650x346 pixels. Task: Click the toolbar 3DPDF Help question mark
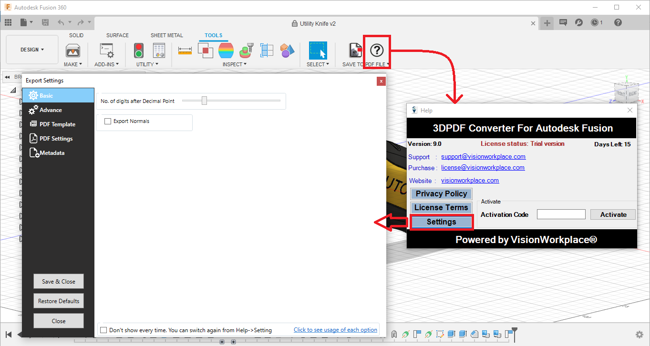coord(377,50)
